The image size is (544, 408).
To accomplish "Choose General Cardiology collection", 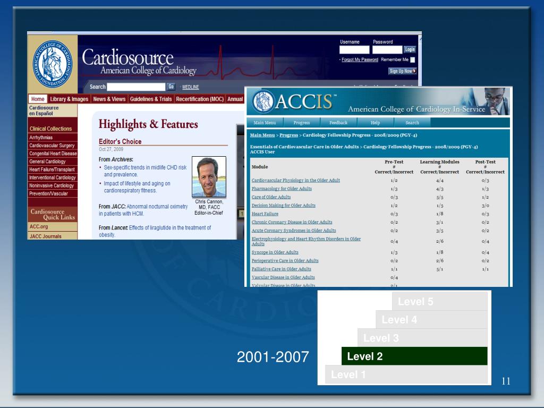I will [47, 161].
